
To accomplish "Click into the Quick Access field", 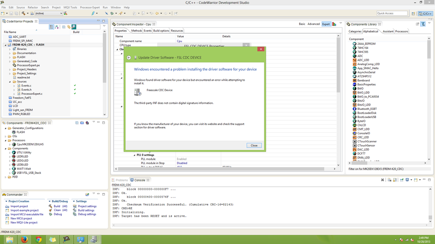I will pyautogui.click(x=392, y=13).
